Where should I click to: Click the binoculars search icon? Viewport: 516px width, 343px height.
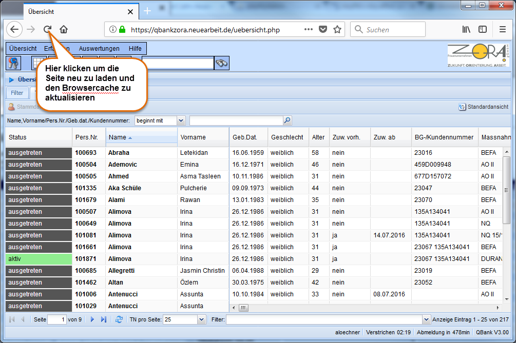[x=221, y=63]
